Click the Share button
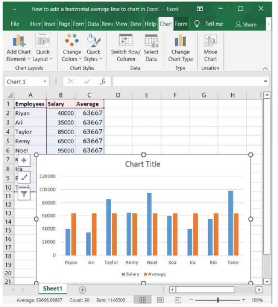This screenshot has width=278, height=307. tap(246, 24)
